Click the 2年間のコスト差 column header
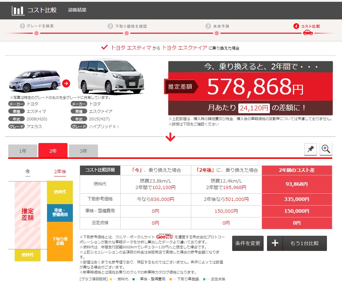The width and height of the screenshot is (342, 285). click(297, 170)
